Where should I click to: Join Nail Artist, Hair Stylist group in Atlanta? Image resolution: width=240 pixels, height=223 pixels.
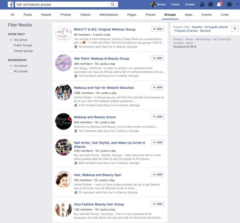(157, 142)
